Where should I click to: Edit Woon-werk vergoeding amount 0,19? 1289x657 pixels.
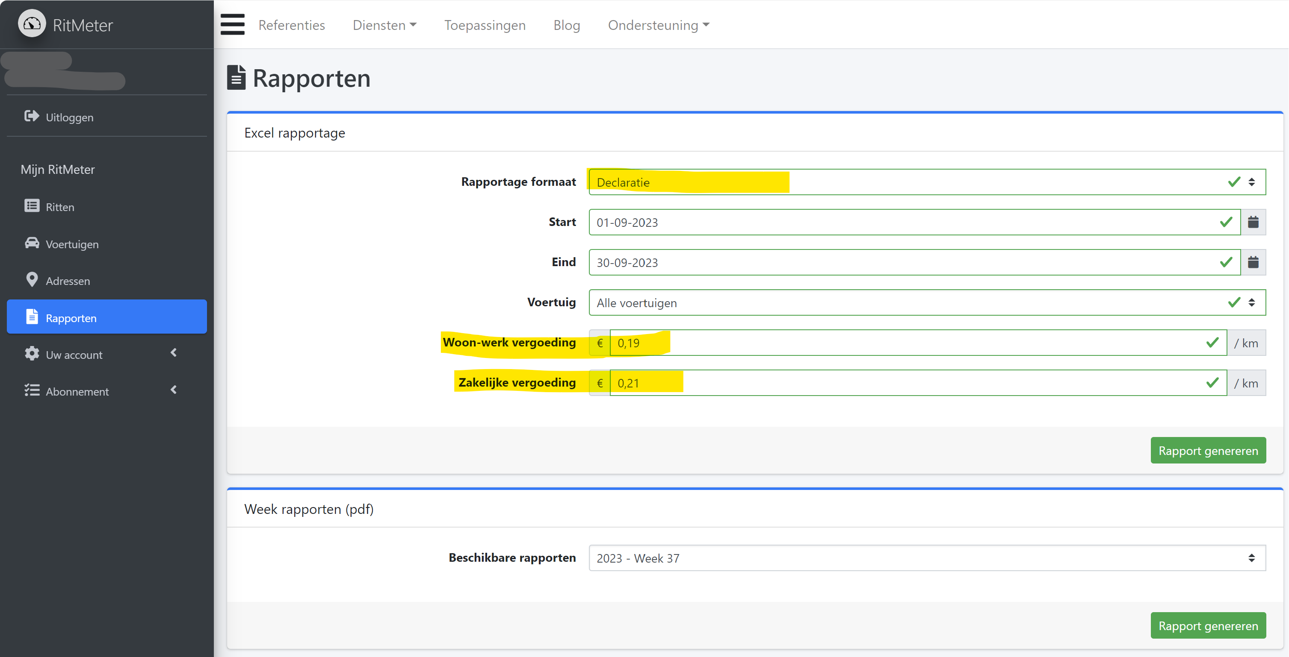tap(918, 343)
